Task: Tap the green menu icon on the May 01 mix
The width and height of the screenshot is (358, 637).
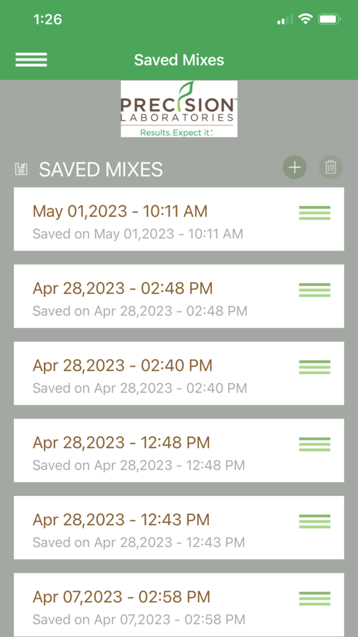Action: pyautogui.click(x=314, y=213)
